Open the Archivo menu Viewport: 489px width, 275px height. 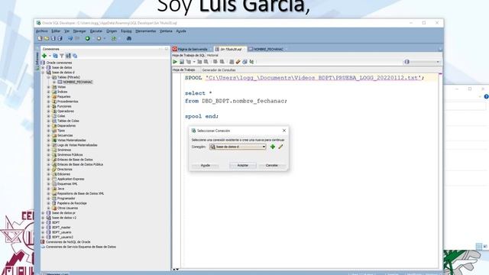[42, 31]
